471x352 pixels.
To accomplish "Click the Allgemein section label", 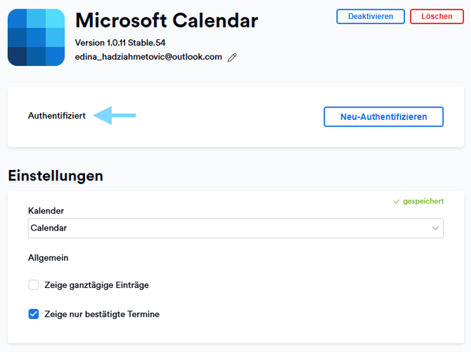I will [x=48, y=258].
